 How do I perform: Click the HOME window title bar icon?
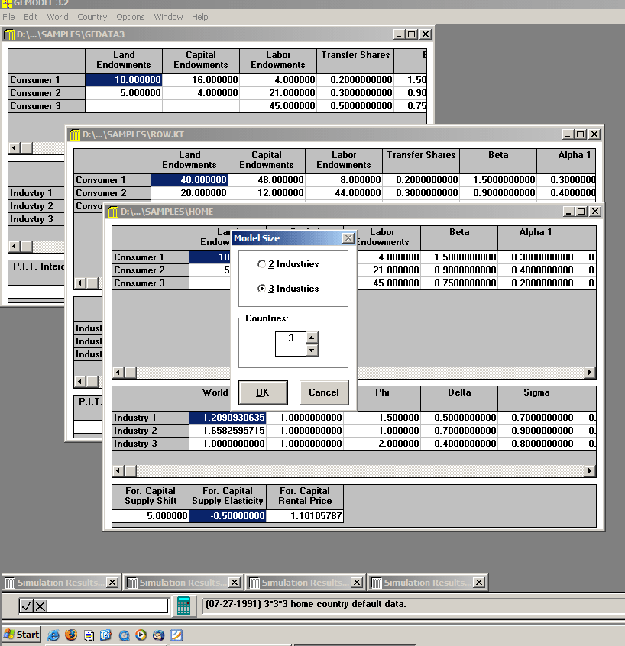[x=113, y=212]
